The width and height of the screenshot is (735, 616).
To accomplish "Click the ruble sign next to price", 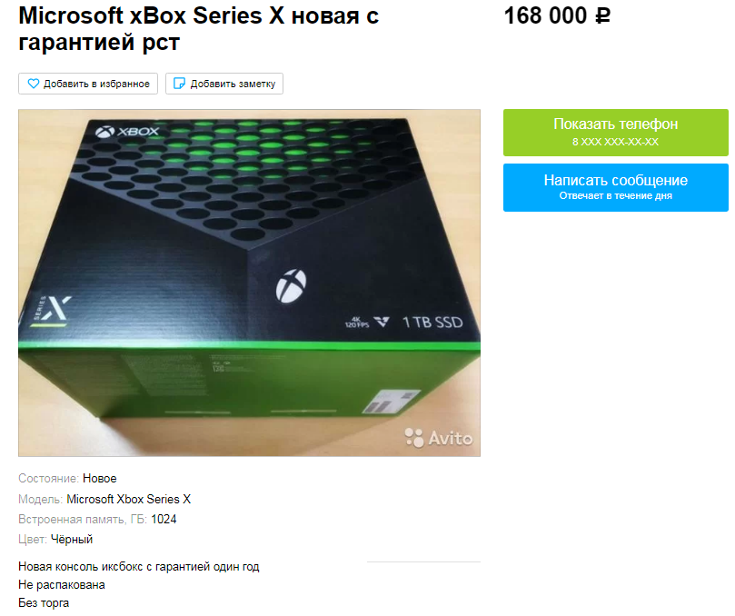I will [x=603, y=16].
